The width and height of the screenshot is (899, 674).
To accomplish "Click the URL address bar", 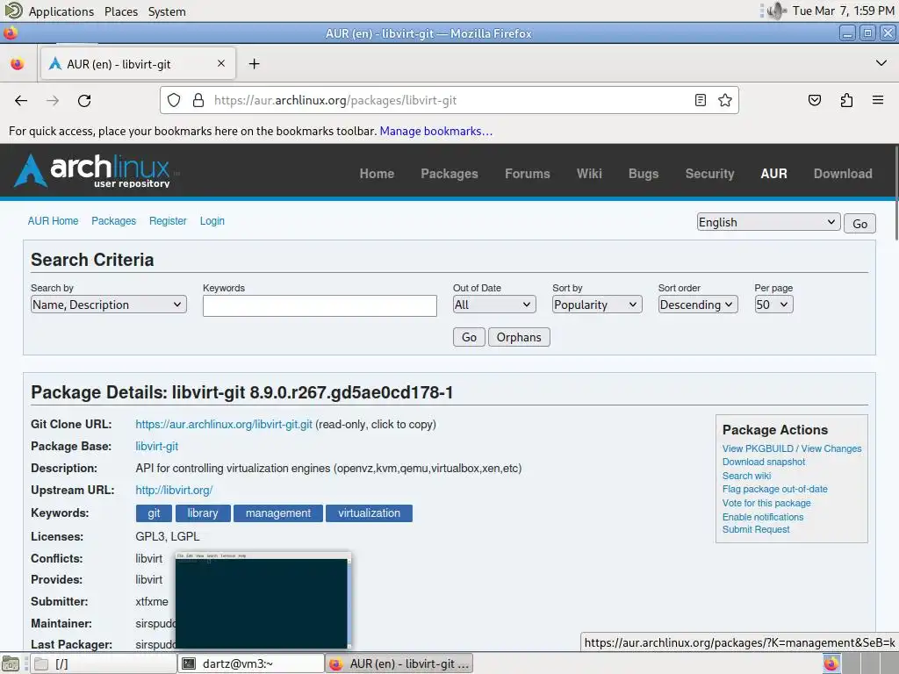I will 449,100.
